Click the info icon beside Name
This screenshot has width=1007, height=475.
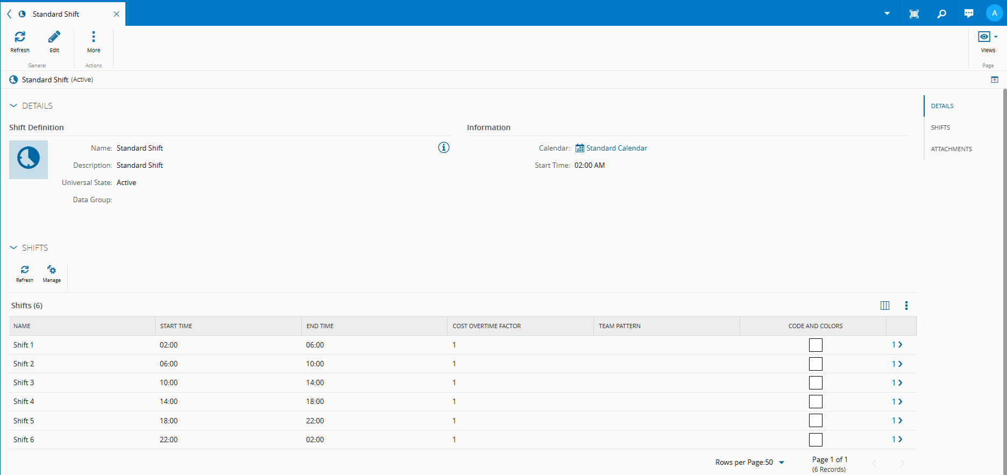click(444, 147)
